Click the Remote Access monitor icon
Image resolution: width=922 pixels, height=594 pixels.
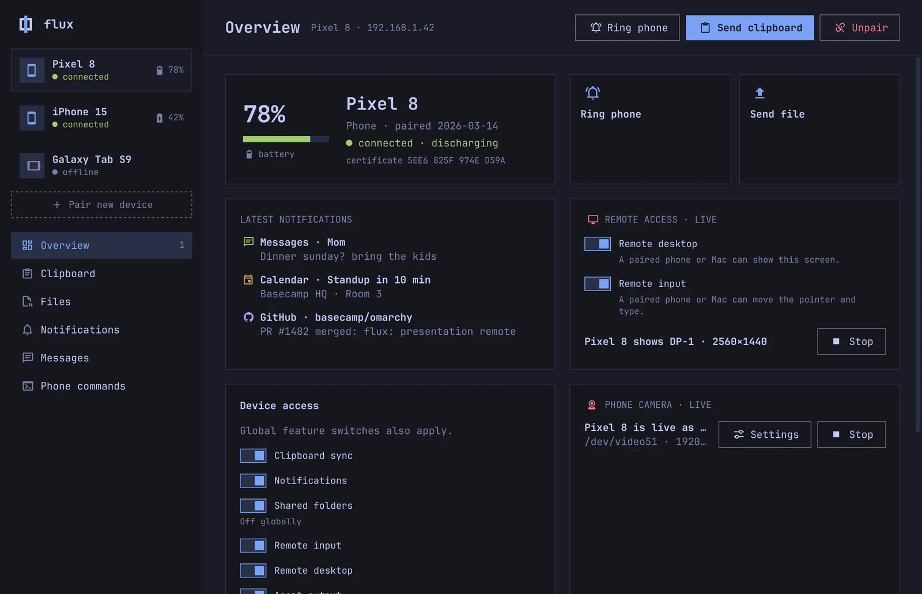pyautogui.click(x=593, y=220)
